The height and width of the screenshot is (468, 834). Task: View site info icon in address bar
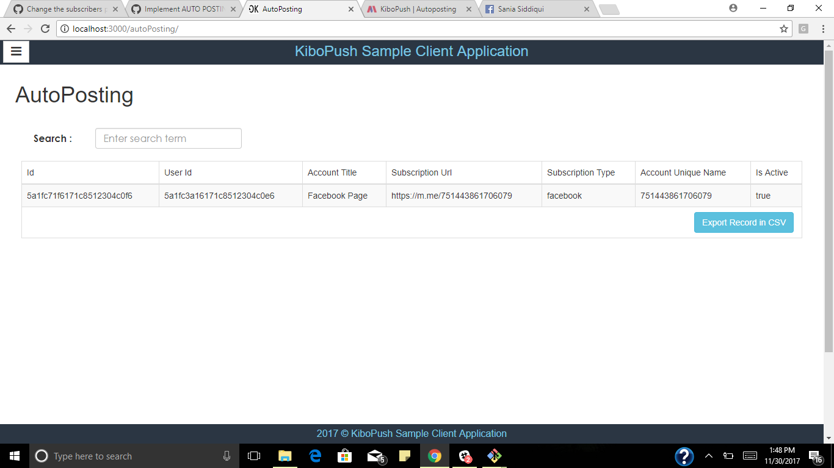[65, 29]
